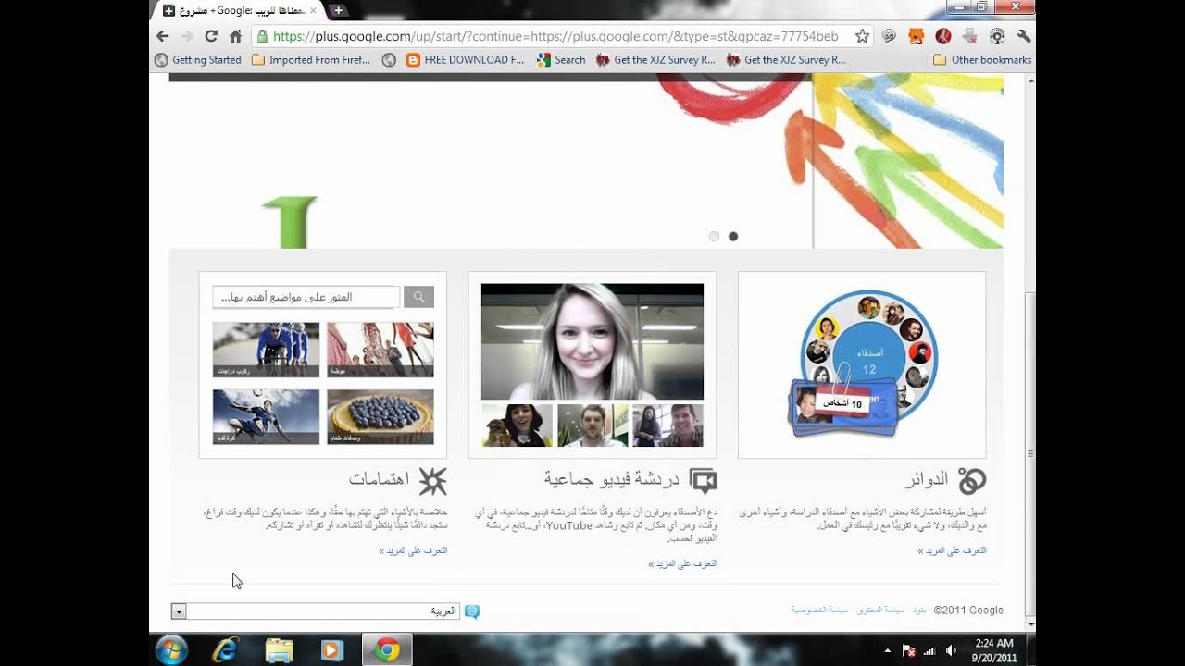Click the دردشة فيديو جماعية heading
The image size is (1185, 666).
(x=612, y=479)
